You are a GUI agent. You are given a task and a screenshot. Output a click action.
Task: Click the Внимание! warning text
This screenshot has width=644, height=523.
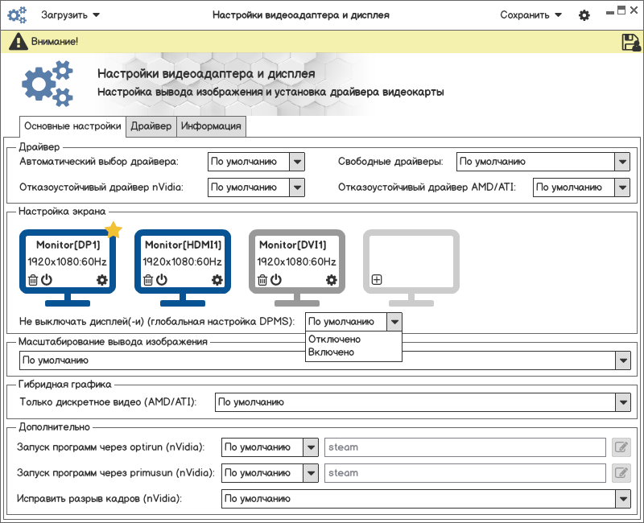click(x=55, y=42)
